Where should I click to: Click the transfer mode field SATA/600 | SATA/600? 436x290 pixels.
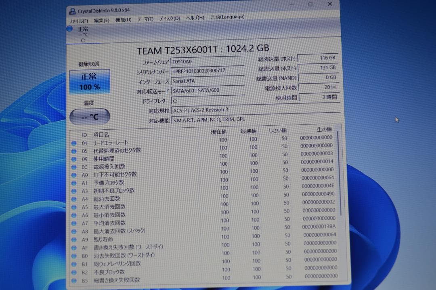(208, 90)
